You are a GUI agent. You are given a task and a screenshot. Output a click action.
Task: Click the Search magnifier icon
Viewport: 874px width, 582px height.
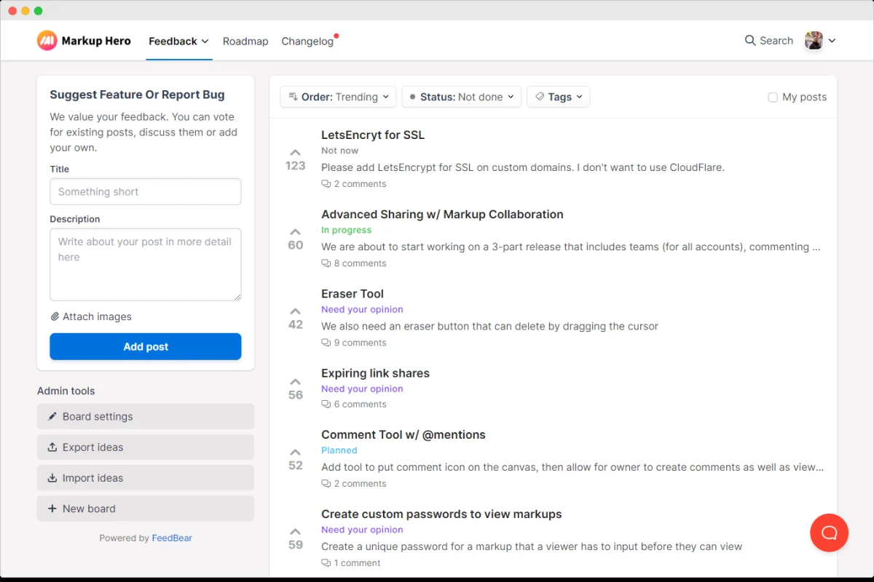750,41
